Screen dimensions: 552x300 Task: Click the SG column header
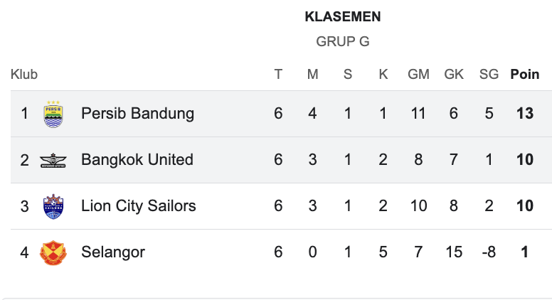click(x=489, y=75)
